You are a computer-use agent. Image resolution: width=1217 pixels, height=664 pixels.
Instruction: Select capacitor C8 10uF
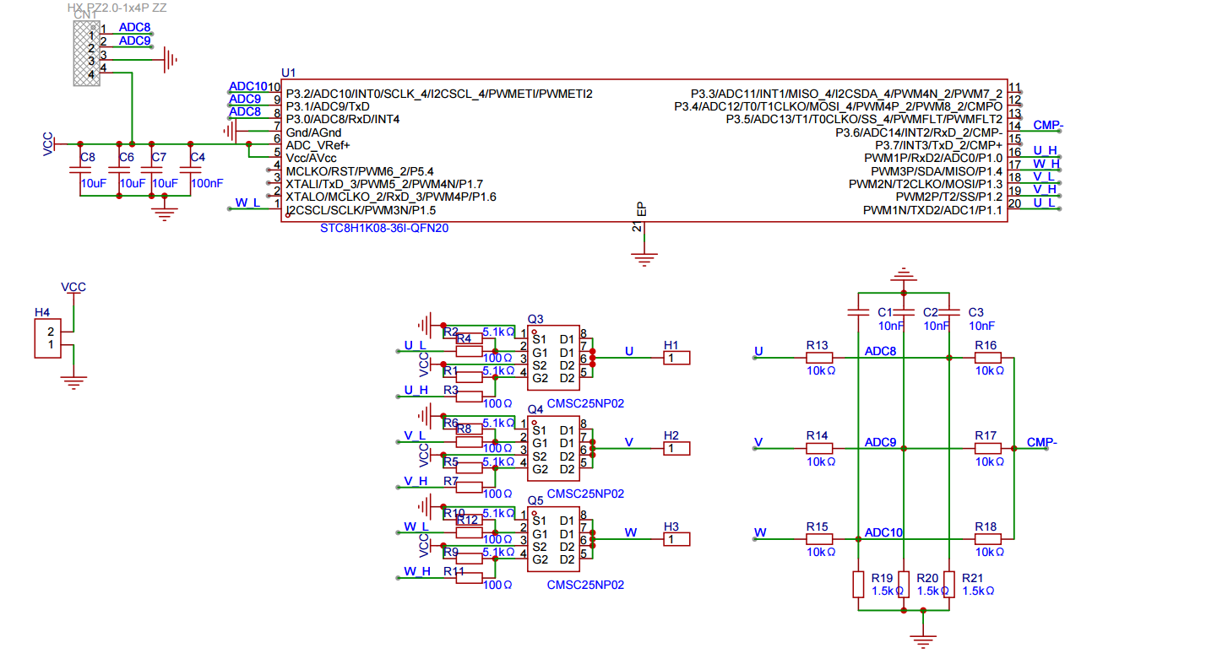[79, 170]
